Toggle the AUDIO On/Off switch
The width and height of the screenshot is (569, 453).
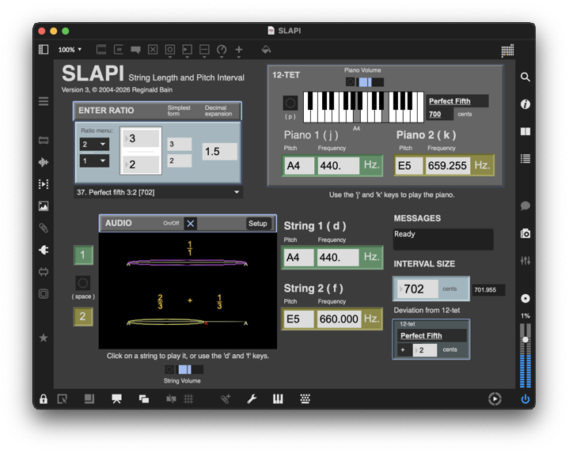coord(190,224)
